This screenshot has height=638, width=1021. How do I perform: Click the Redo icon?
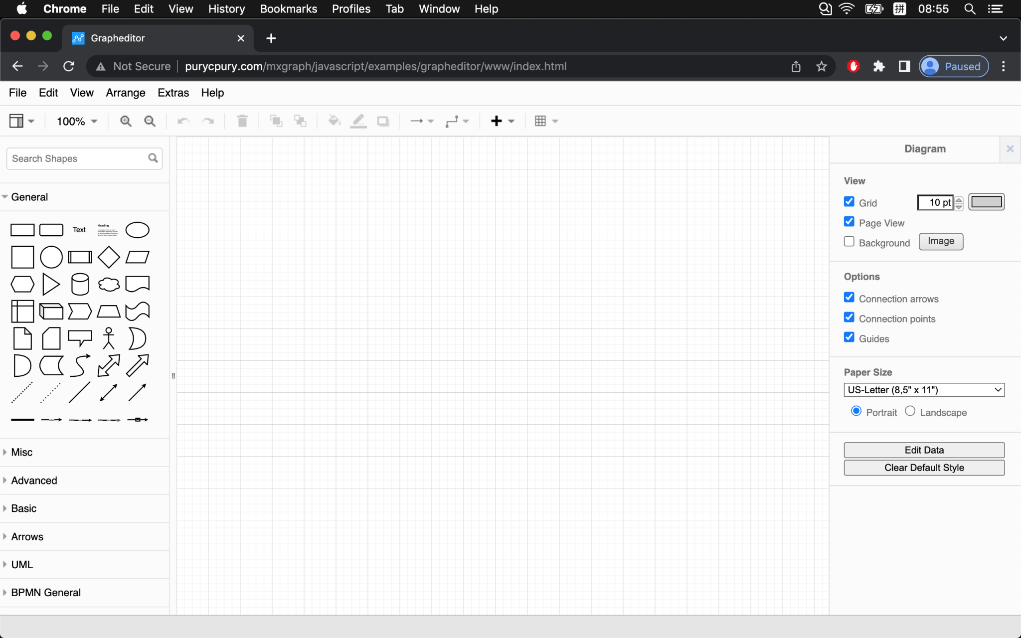[x=208, y=121]
